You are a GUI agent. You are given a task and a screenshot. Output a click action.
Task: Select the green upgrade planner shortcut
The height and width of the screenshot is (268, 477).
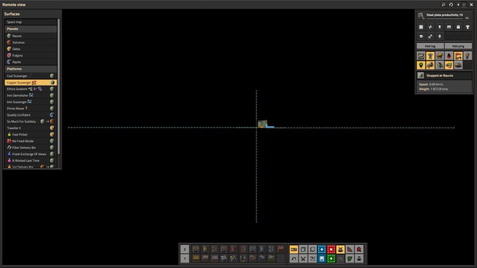coord(331,258)
